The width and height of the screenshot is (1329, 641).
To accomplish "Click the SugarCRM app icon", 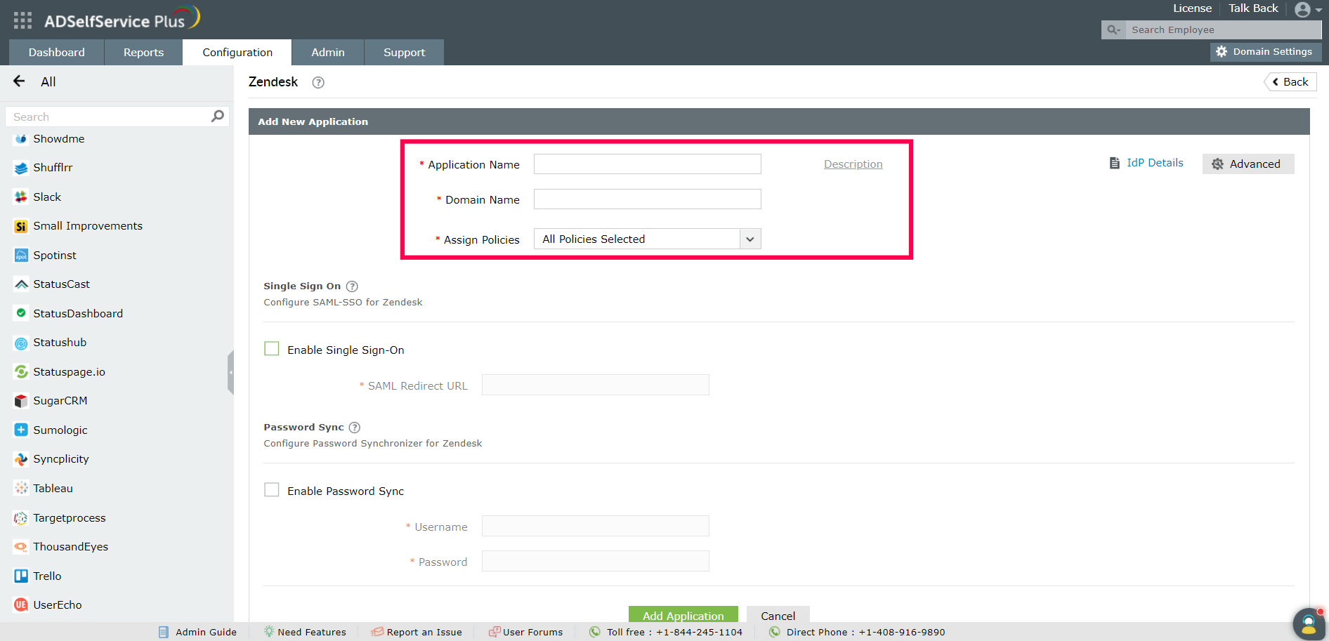I will tap(21, 401).
